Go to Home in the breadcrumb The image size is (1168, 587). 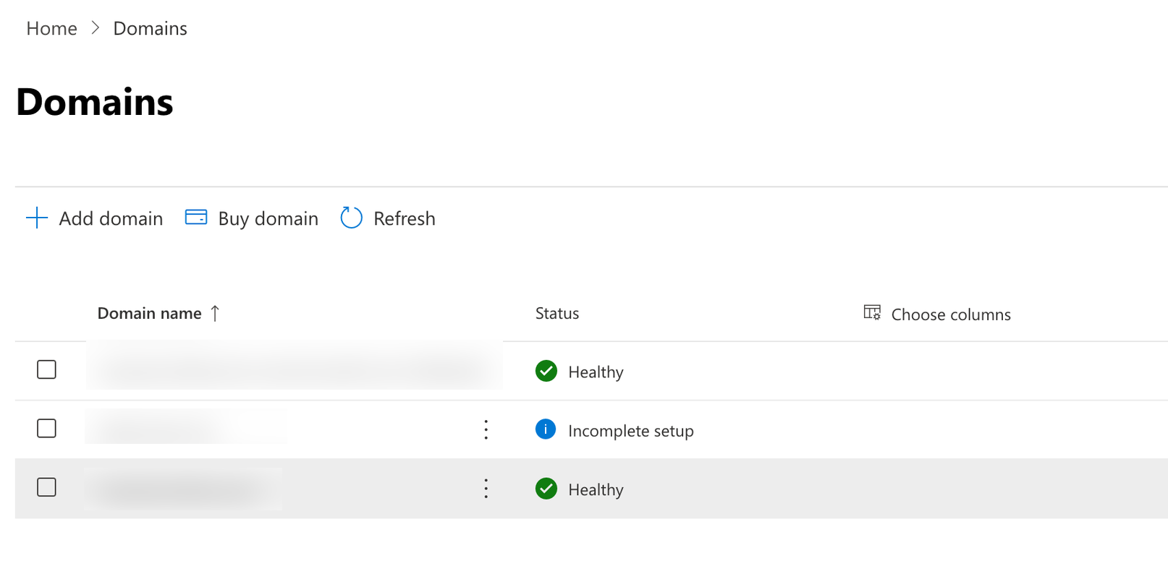click(51, 28)
